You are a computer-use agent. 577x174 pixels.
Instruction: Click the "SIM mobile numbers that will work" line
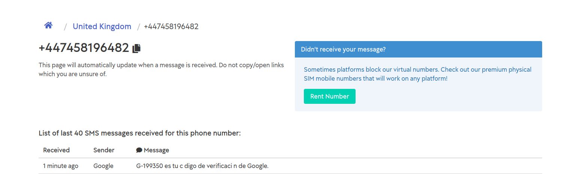click(375, 79)
